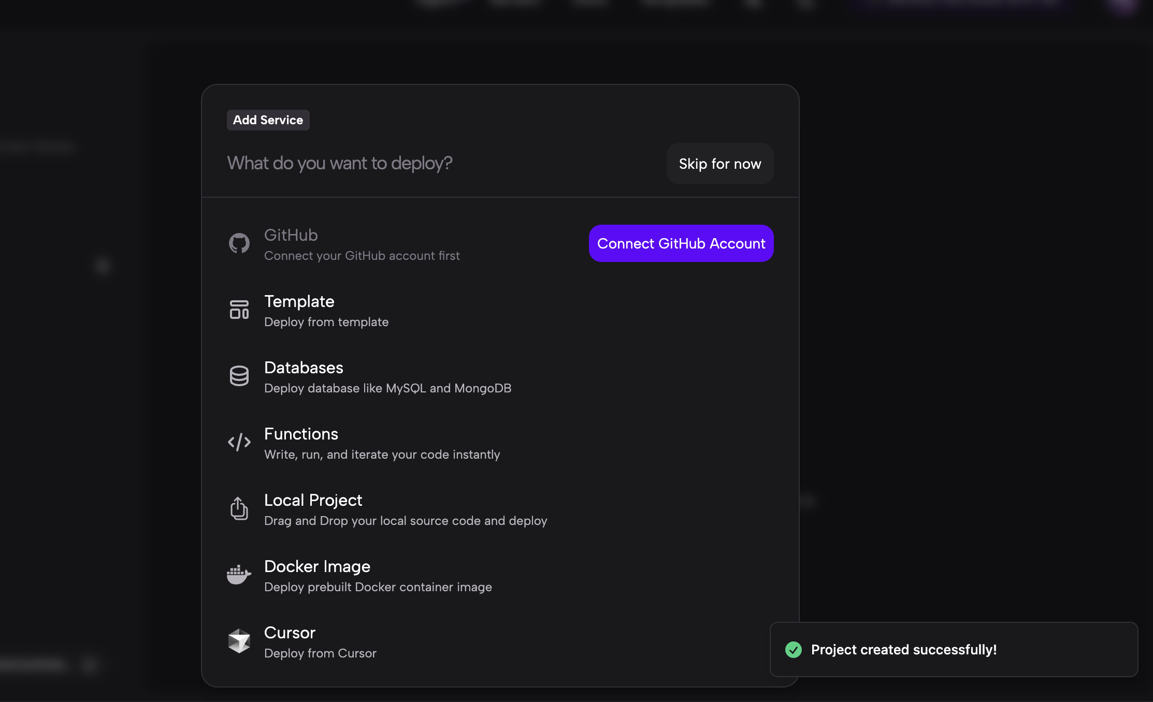Choose the Databases deployment option
1153x702 pixels.
304,368
